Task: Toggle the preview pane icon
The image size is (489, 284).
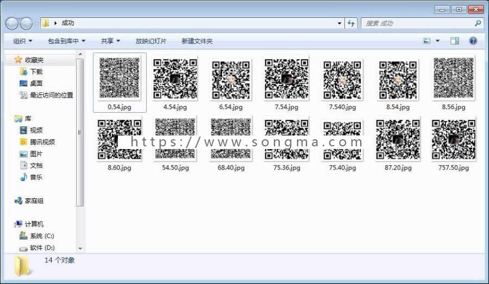Action: [455, 41]
